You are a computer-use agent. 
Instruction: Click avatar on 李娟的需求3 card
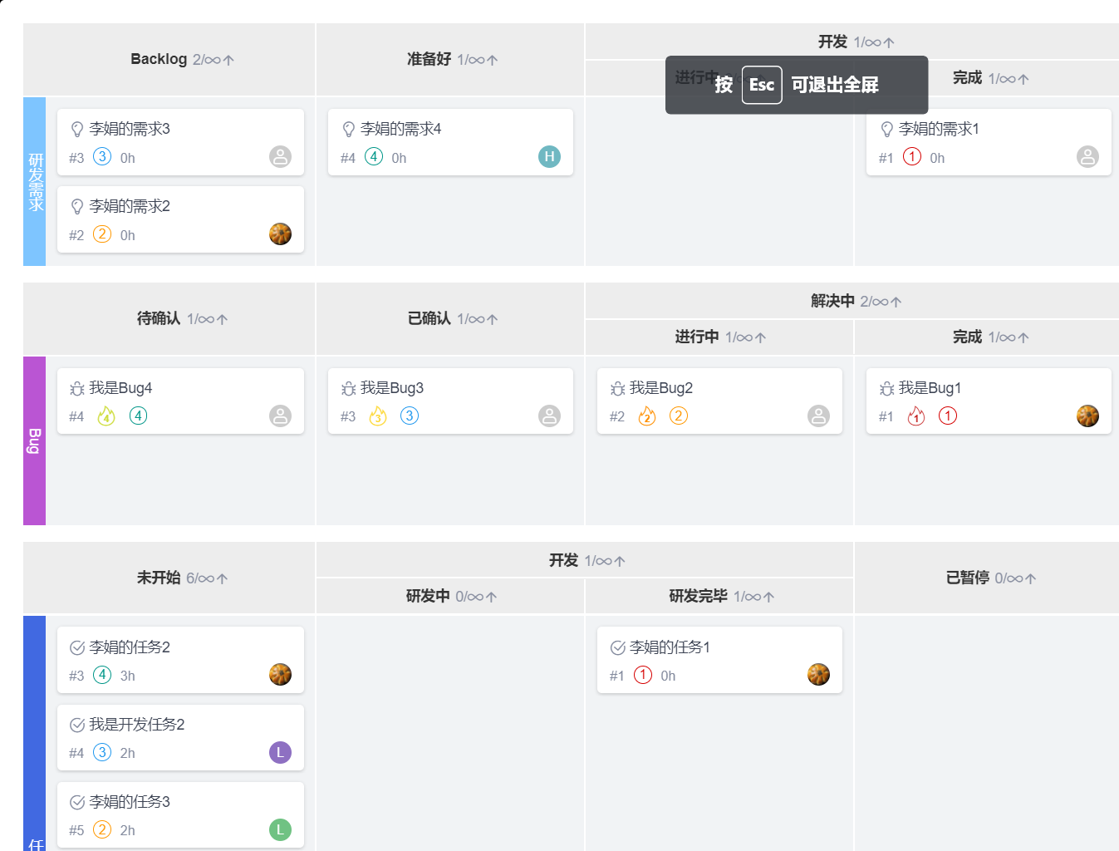[x=280, y=157]
